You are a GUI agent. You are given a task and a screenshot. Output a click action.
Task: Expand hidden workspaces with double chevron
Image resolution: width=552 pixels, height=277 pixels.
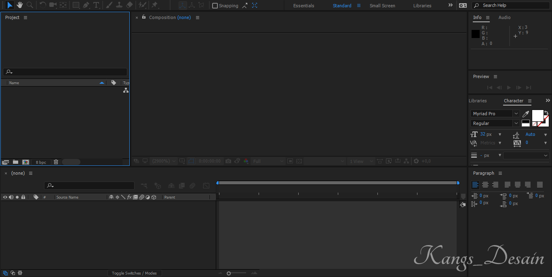click(x=451, y=5)
